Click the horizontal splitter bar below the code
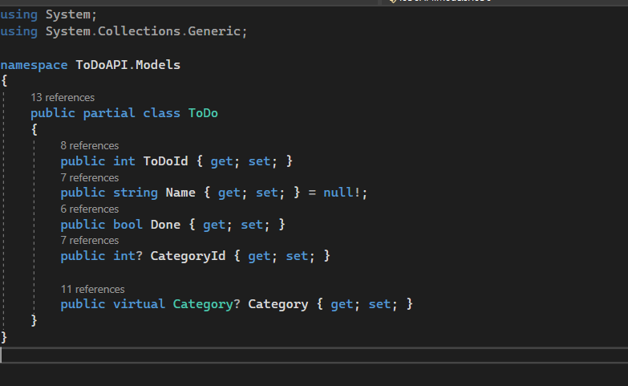Viewport: 628px width, 386px height. pyautogui.click(x=314, y=349)
